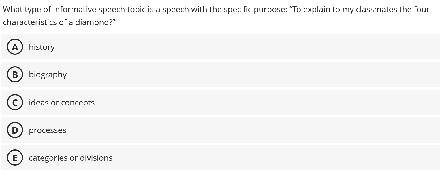The image size is (440, 178).
Task: Click the text reading ideas or concepts
Action: [61, 102]
